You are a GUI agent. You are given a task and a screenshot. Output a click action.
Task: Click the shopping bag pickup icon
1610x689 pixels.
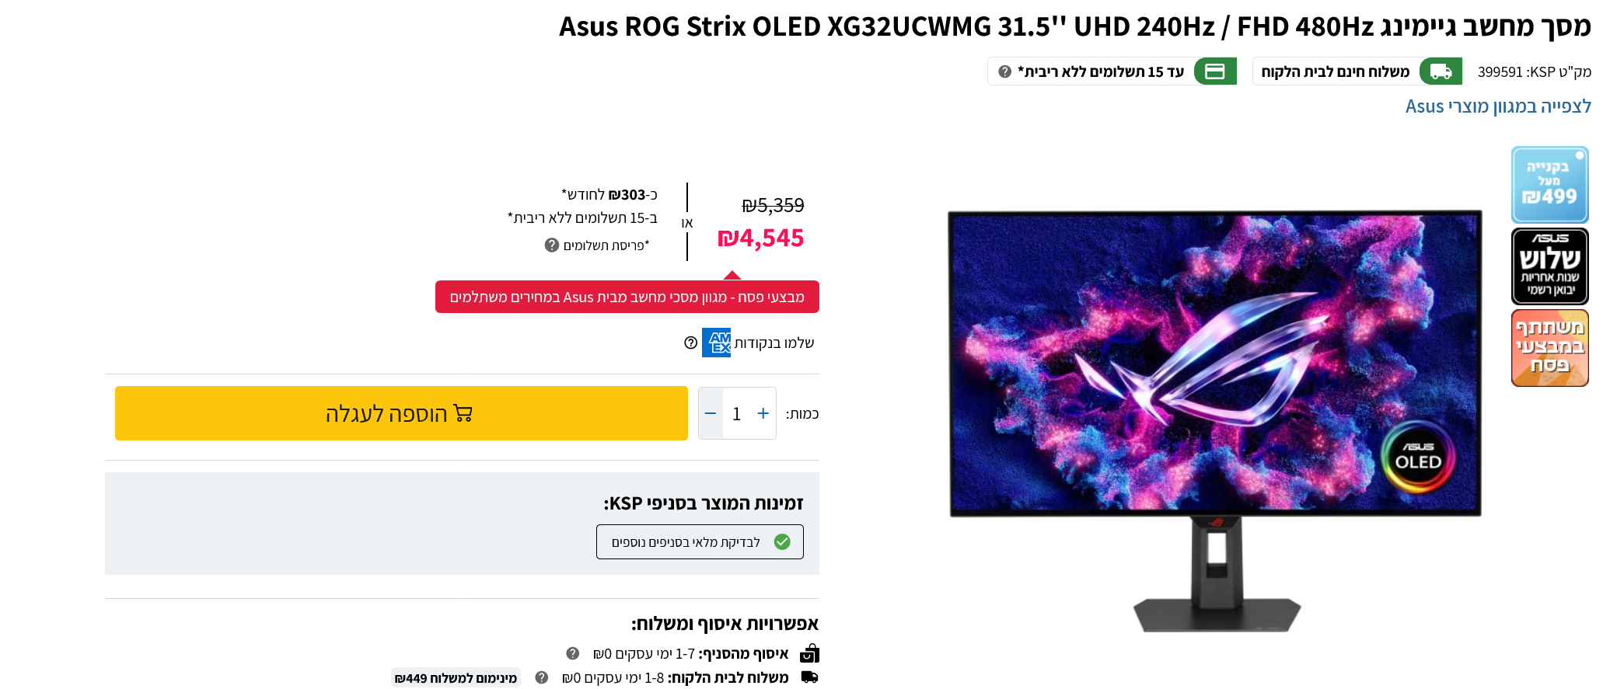tap(809, 653)
